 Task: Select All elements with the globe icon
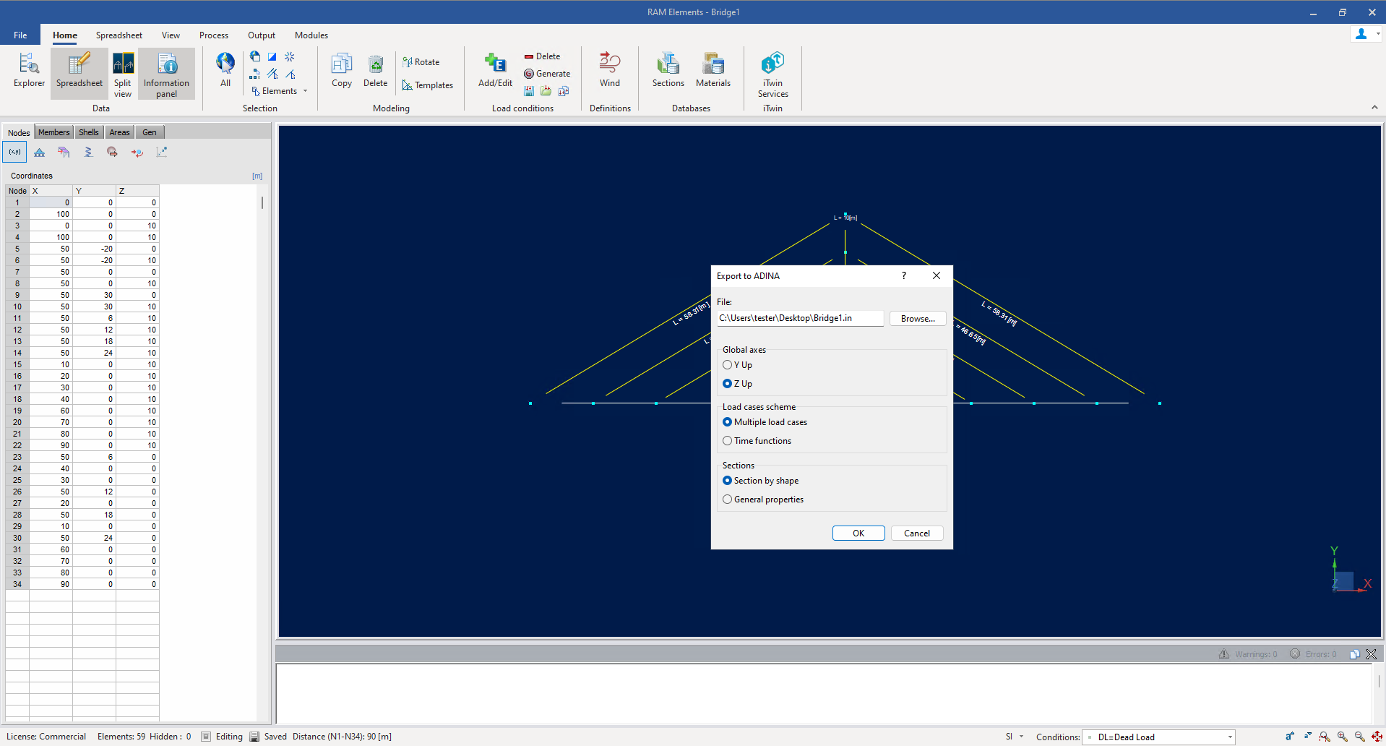(225, 70)
